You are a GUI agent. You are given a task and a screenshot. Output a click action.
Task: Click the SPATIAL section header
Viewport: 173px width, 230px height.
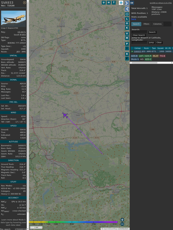13,56
